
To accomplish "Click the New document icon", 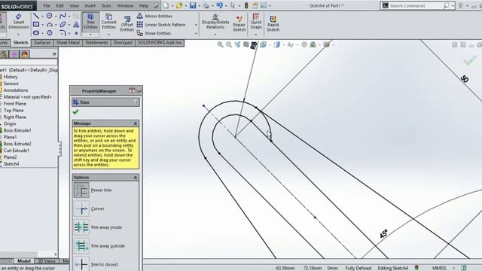I will 166,5.
